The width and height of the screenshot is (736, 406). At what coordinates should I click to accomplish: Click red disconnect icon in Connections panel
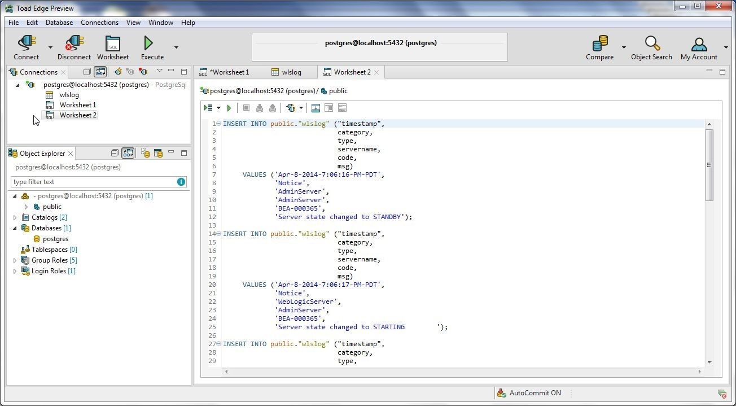143,72
